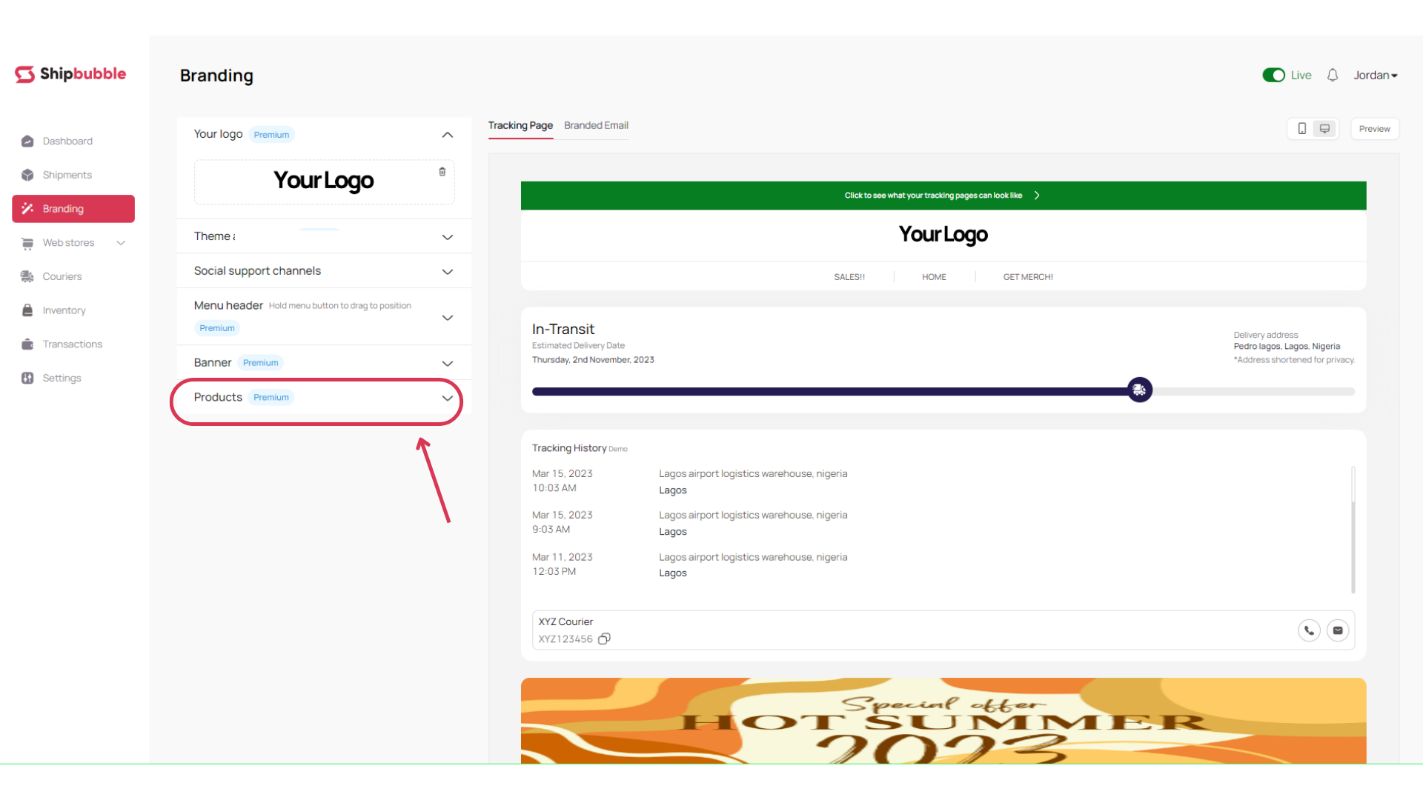Click the Preview button

1374,129
